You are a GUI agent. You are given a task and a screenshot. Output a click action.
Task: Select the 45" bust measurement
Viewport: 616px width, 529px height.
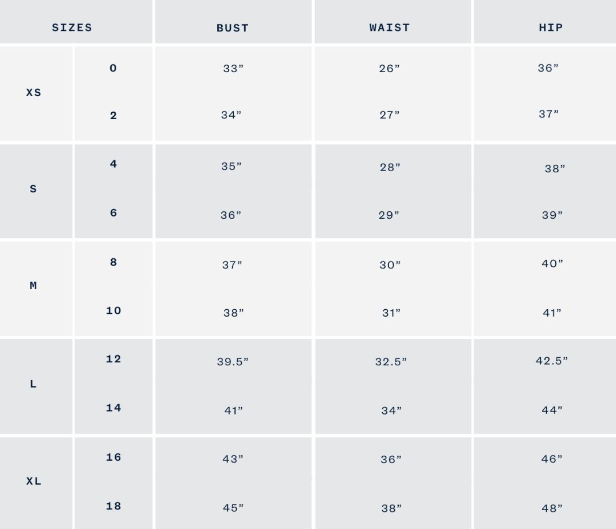[233, 508]
